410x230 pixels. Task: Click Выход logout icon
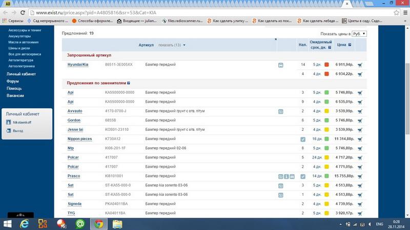[8, 131]
